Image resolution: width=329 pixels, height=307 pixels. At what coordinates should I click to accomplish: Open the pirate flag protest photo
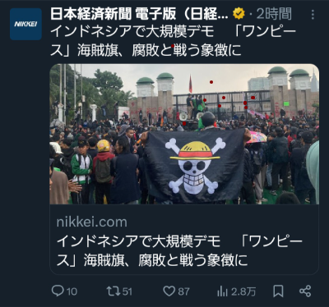click(184, 134)
